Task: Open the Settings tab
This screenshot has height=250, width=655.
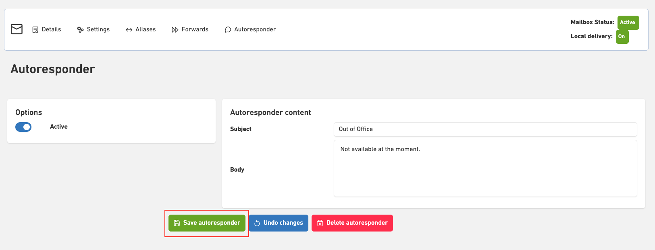Action: pos(94,29)
